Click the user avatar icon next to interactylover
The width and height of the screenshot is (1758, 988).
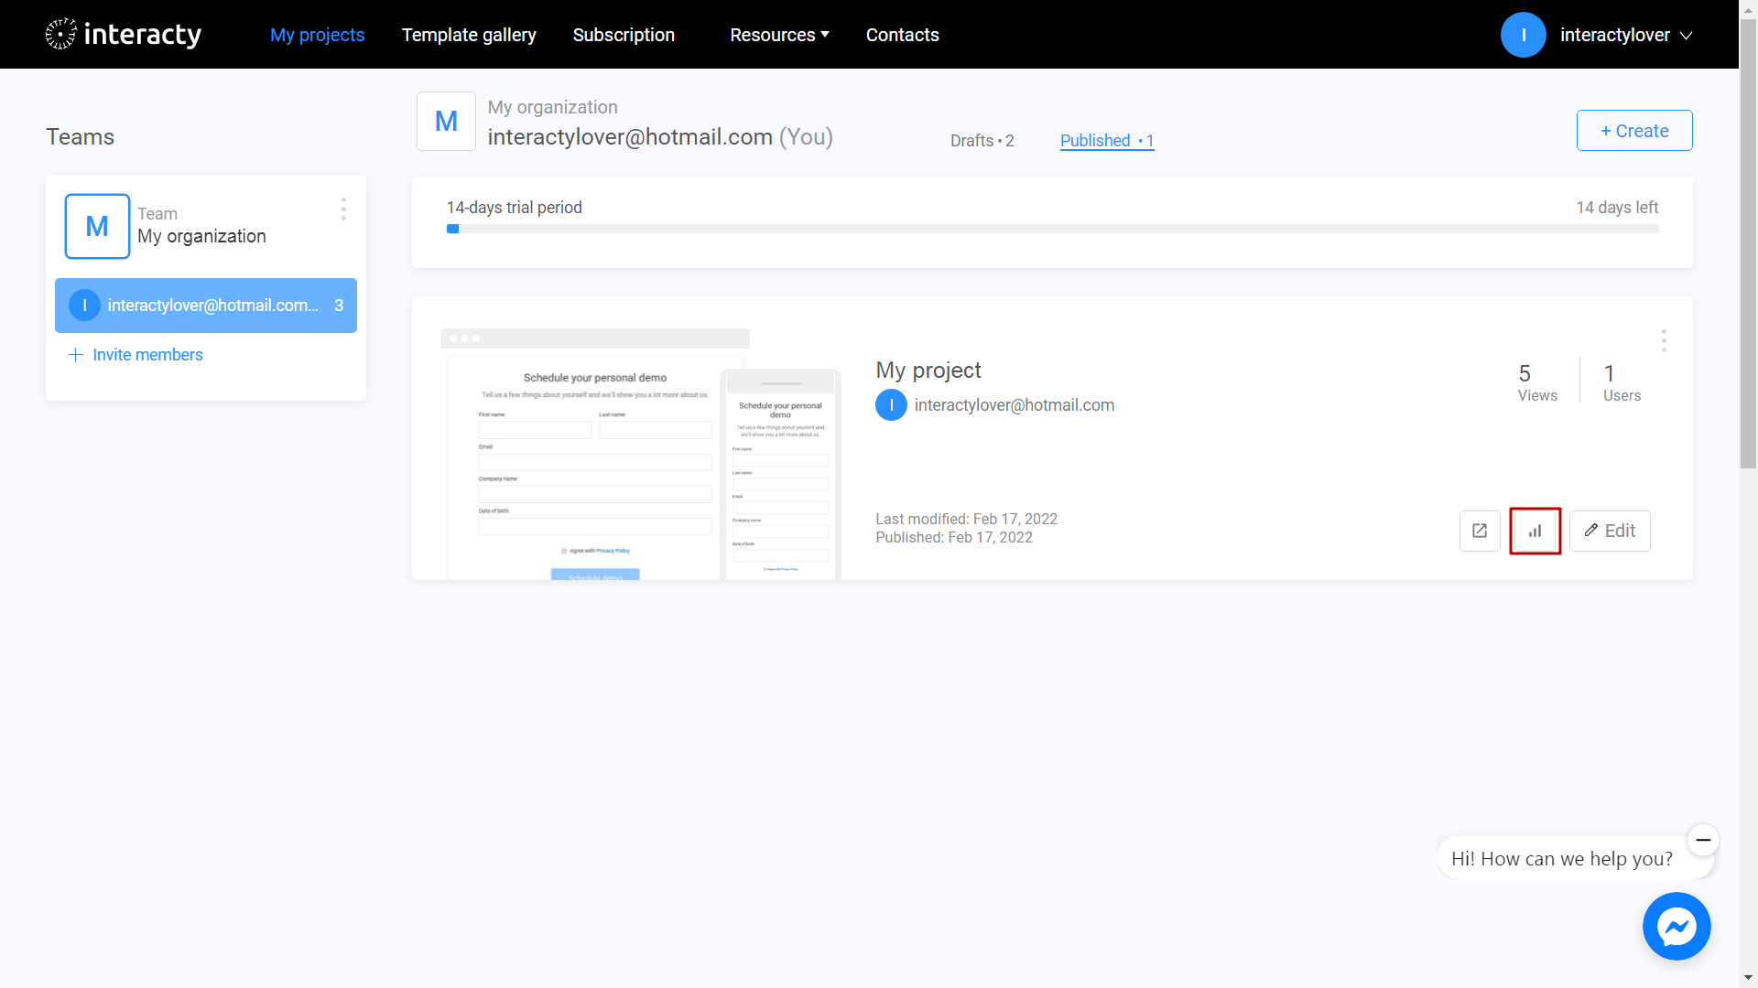point(1526,34)
